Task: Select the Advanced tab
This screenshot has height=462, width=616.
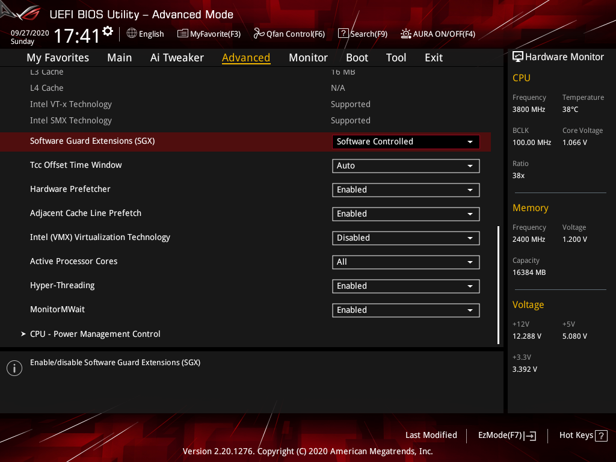Action: click(x=246, y=58)
